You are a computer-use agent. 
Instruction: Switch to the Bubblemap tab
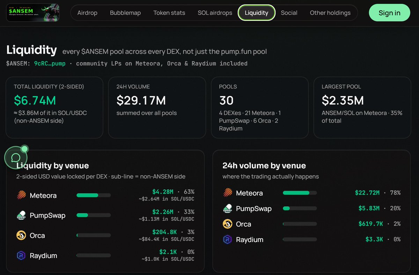[125, 13]
